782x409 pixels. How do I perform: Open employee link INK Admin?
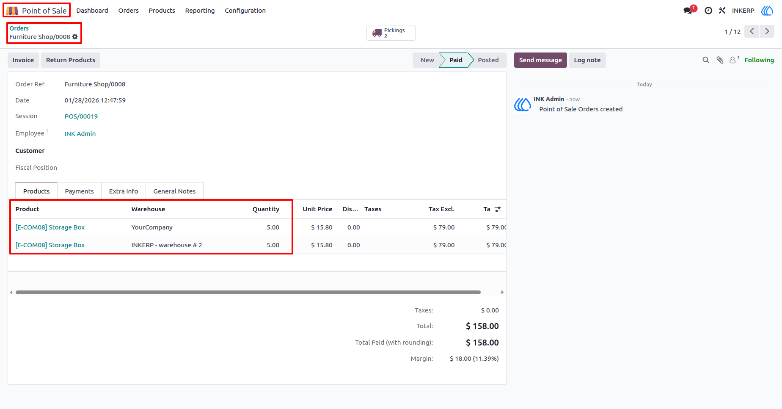pyautogui.click(x=80, y=134)
